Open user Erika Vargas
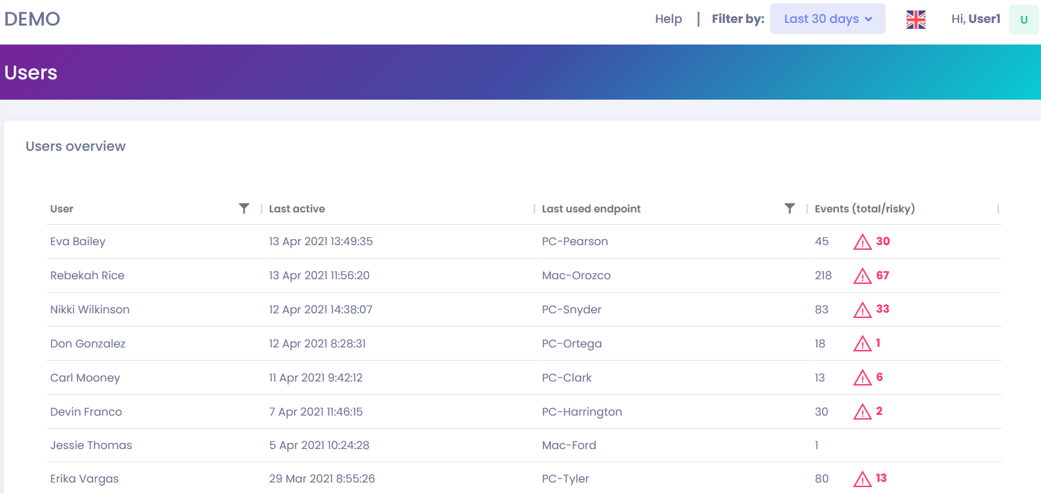This screenshot has height=493, width=1041. coord(85,479)
